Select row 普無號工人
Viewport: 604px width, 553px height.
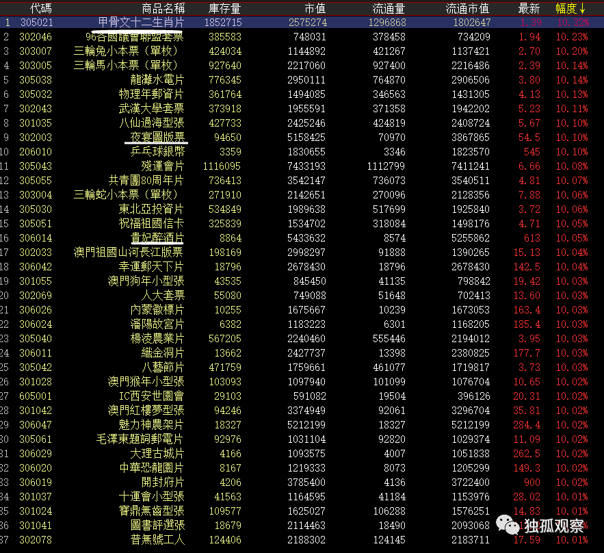point(302,540)
